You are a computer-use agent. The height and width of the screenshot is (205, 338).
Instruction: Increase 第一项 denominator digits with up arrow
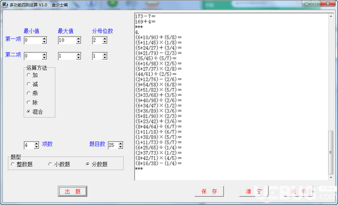tap(105, 39)
